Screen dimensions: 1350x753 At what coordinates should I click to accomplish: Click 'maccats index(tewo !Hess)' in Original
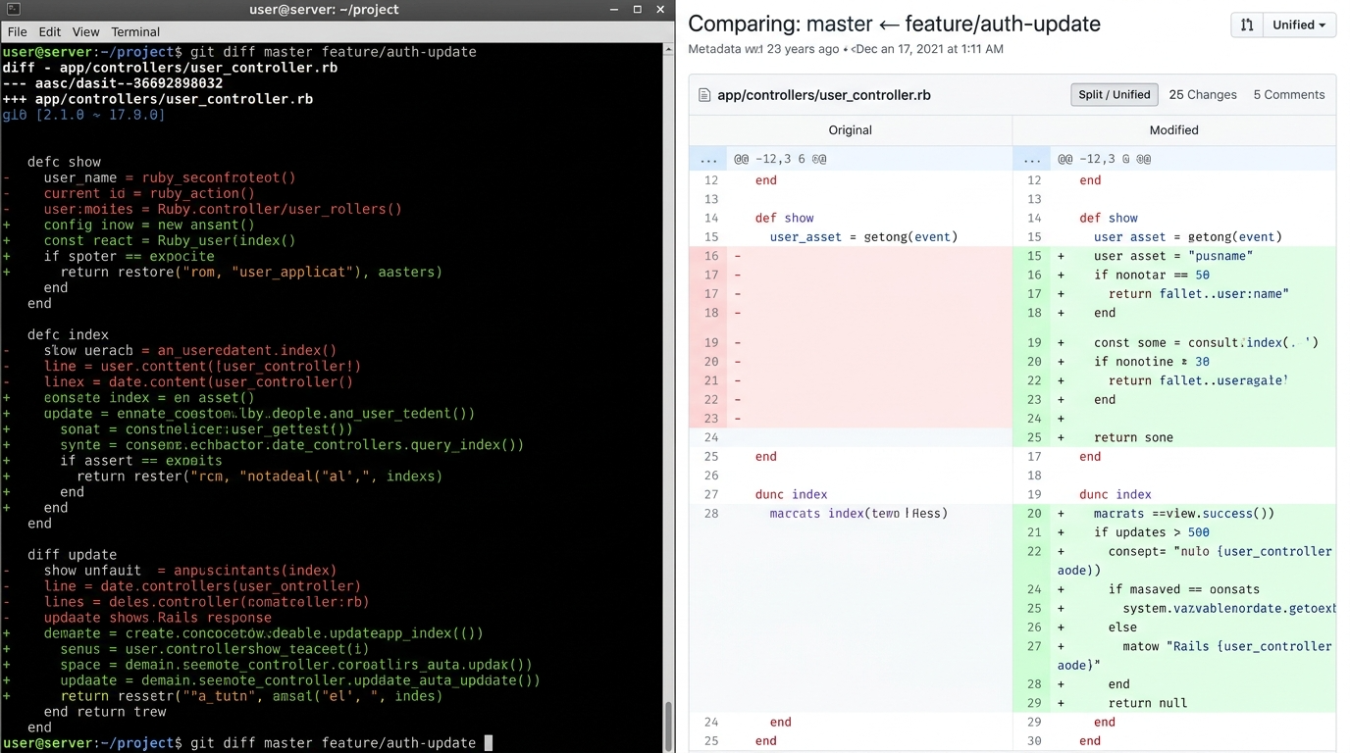click(x=858, y=513)
